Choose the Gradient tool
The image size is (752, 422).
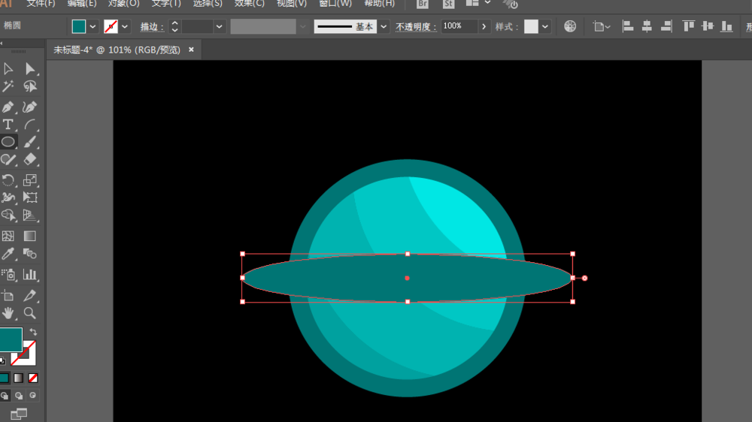30,236
